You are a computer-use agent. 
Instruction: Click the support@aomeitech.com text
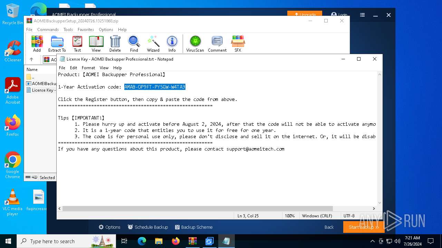point(256,149)
